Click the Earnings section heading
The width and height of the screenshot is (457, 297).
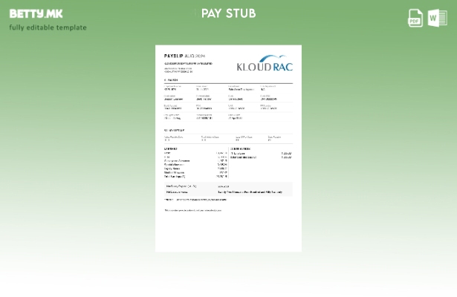[x=170, y=148]
